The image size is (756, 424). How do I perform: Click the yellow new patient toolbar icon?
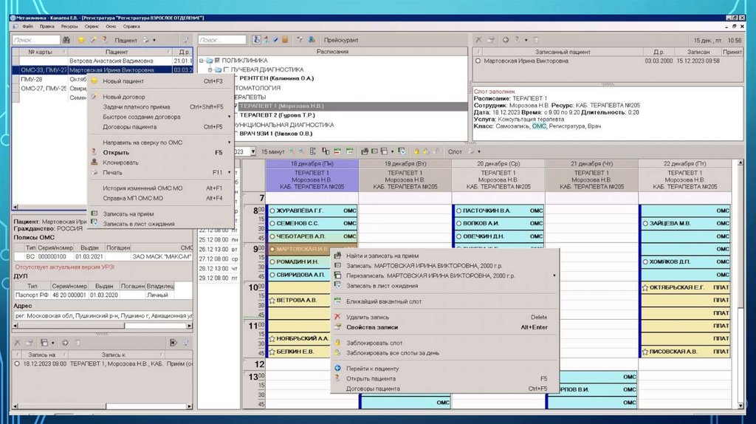pos(81,40)
